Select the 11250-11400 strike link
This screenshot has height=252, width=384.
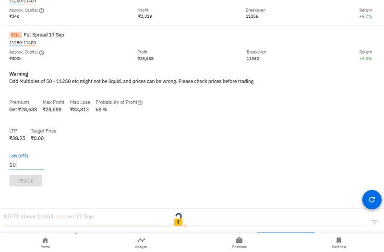point(23,43)
